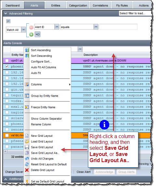Click the Save Grid Layout floppy icon

click(x=27, y=147)
